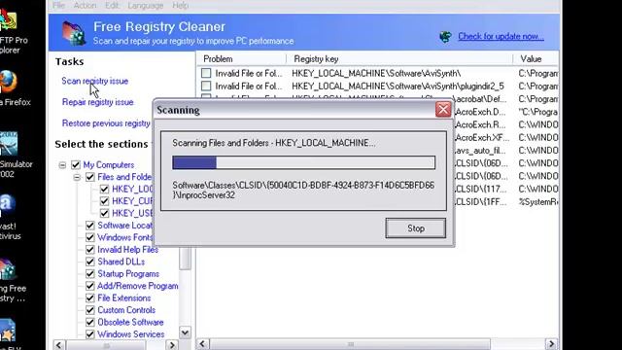Click the AviSynth\plugindir2_5 registry key cell
The image size is (622, 350).
(x=397, y=86)
